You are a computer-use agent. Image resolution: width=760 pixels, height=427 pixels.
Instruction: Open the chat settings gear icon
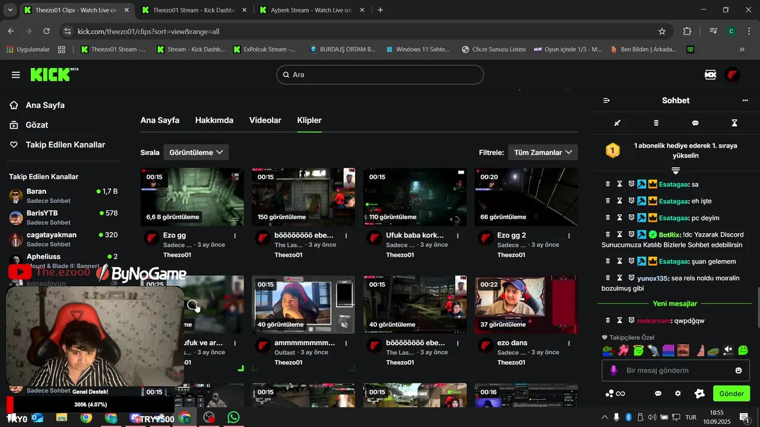point(678,394)
